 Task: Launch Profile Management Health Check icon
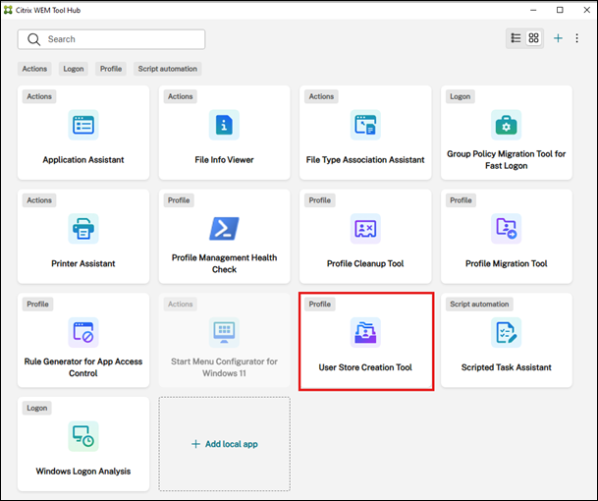coord(224,229)
